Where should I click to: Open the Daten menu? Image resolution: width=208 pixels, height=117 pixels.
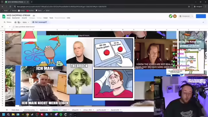click(45, 18)
